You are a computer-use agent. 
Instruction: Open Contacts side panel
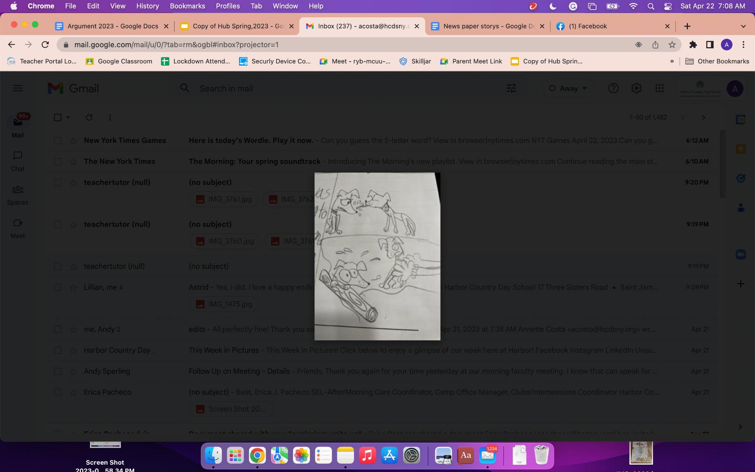pos(741,208)
